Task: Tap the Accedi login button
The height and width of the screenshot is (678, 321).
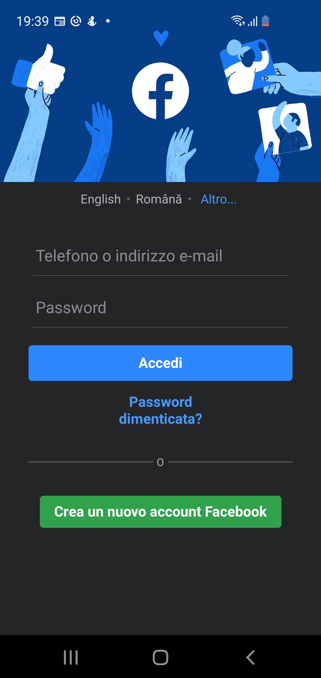Action: pyautogui.click(x=160, y=363)
